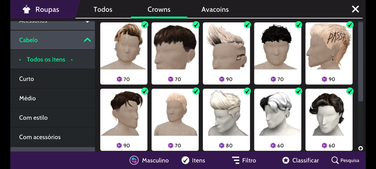This screenshot has width=376, height=169.
Task: Switch to the Todos tab
Action: pyautogui.click(x=103, y=9)
